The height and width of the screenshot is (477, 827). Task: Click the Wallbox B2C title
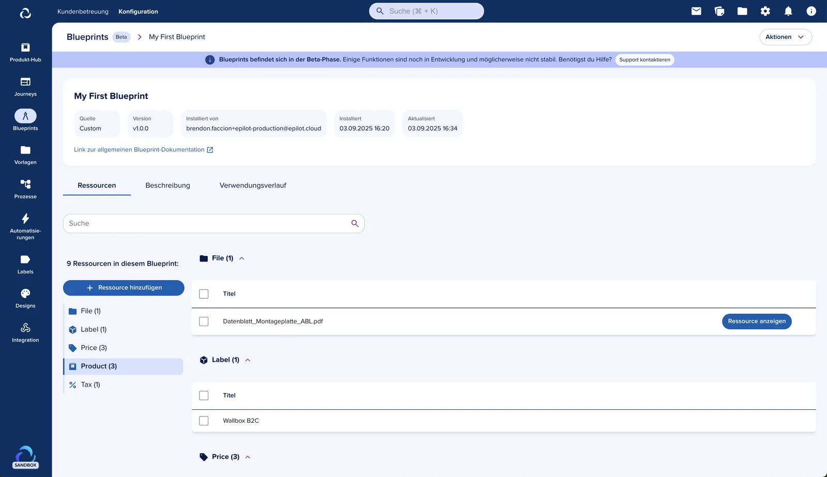pos(241,421)
